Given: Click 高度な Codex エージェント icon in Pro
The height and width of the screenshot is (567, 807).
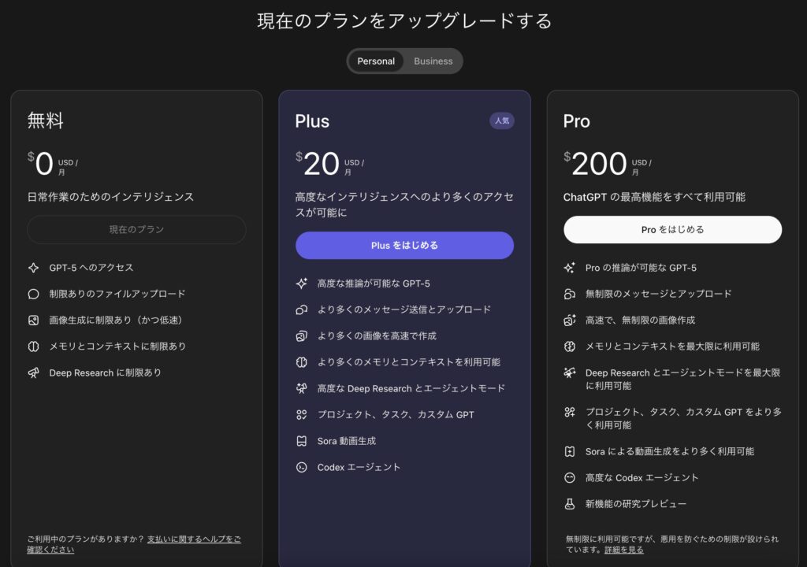Looking at the screenshot, I should click(x=570, y=477).
